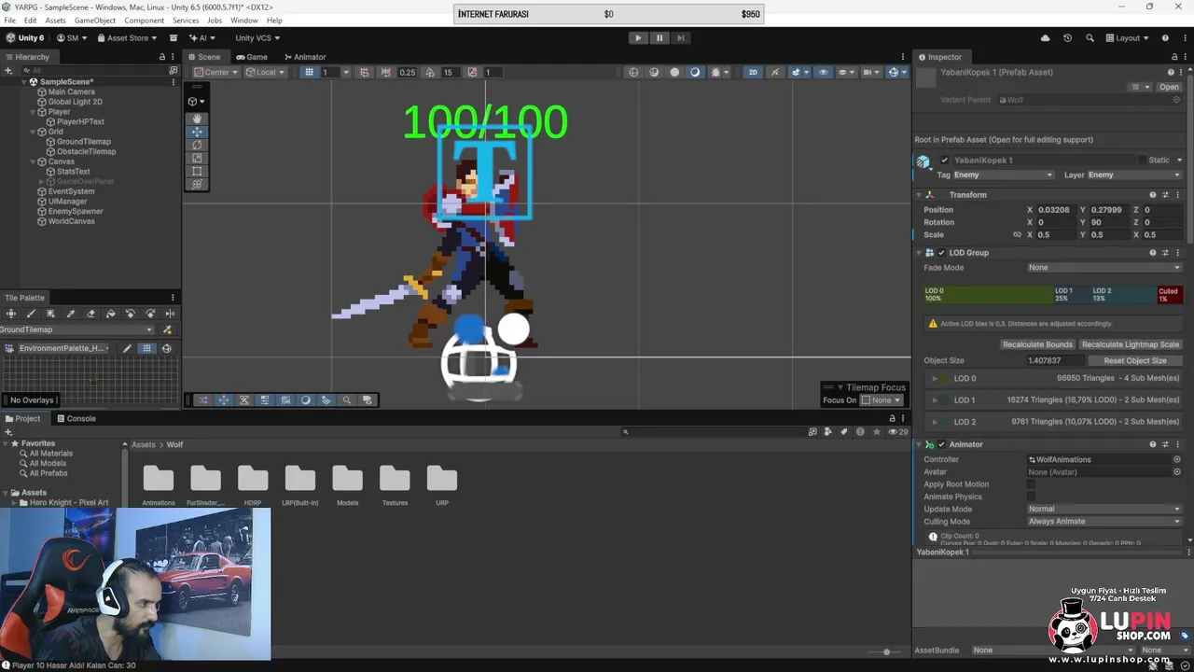Viewport: 1194px width, 672px height.
Task: Click the Open prefab button
Action: click(1169, 87)
